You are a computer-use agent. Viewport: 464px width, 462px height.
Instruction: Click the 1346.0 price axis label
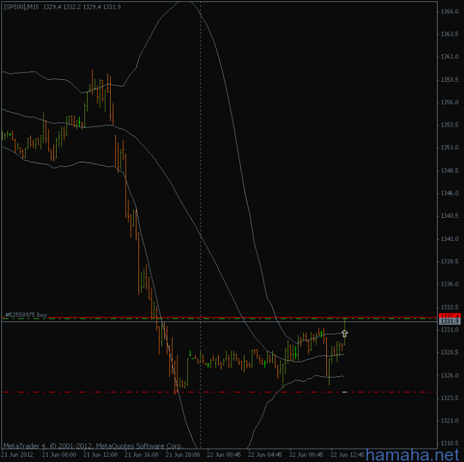click(x=449, y=193)
